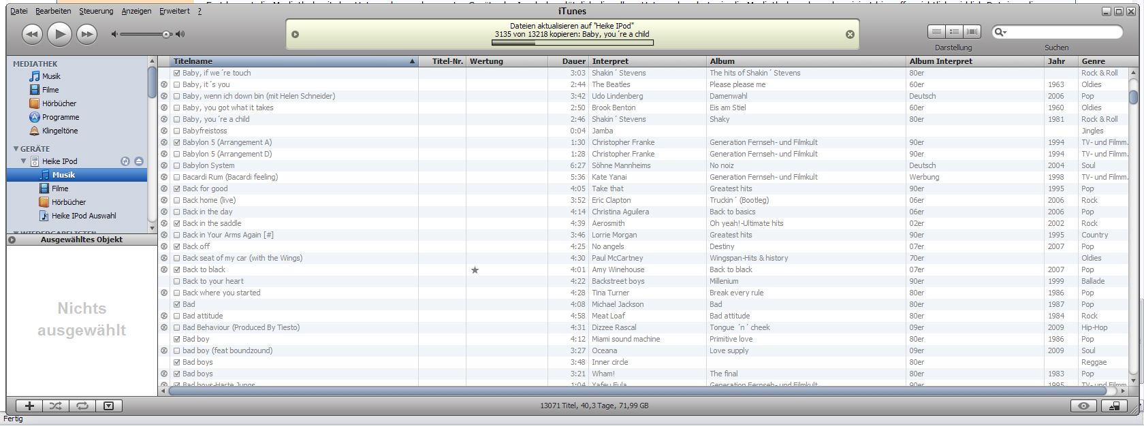Toggle repeat in the bottom toolbar
This screenshot has width=1144, height=426.
pyautogui.click(x=82, y=406)
